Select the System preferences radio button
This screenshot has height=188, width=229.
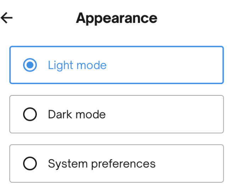pos(30,164)
